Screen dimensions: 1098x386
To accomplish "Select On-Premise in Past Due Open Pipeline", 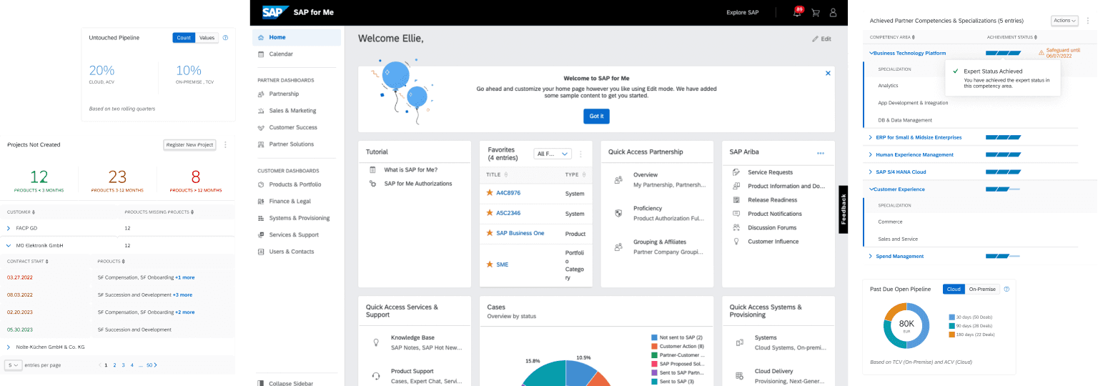I will click(982, 289).
